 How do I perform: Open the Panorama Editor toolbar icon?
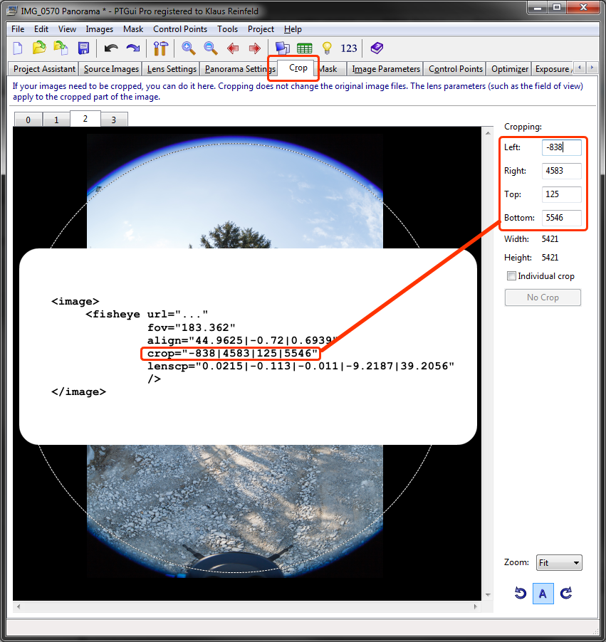click(283, 48)
